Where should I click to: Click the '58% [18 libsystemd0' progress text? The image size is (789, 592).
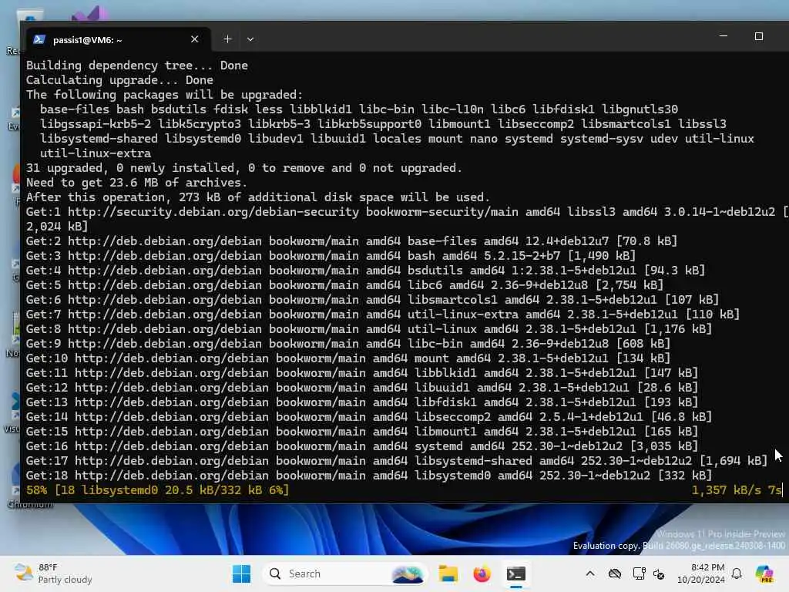(x=157, y=489)
